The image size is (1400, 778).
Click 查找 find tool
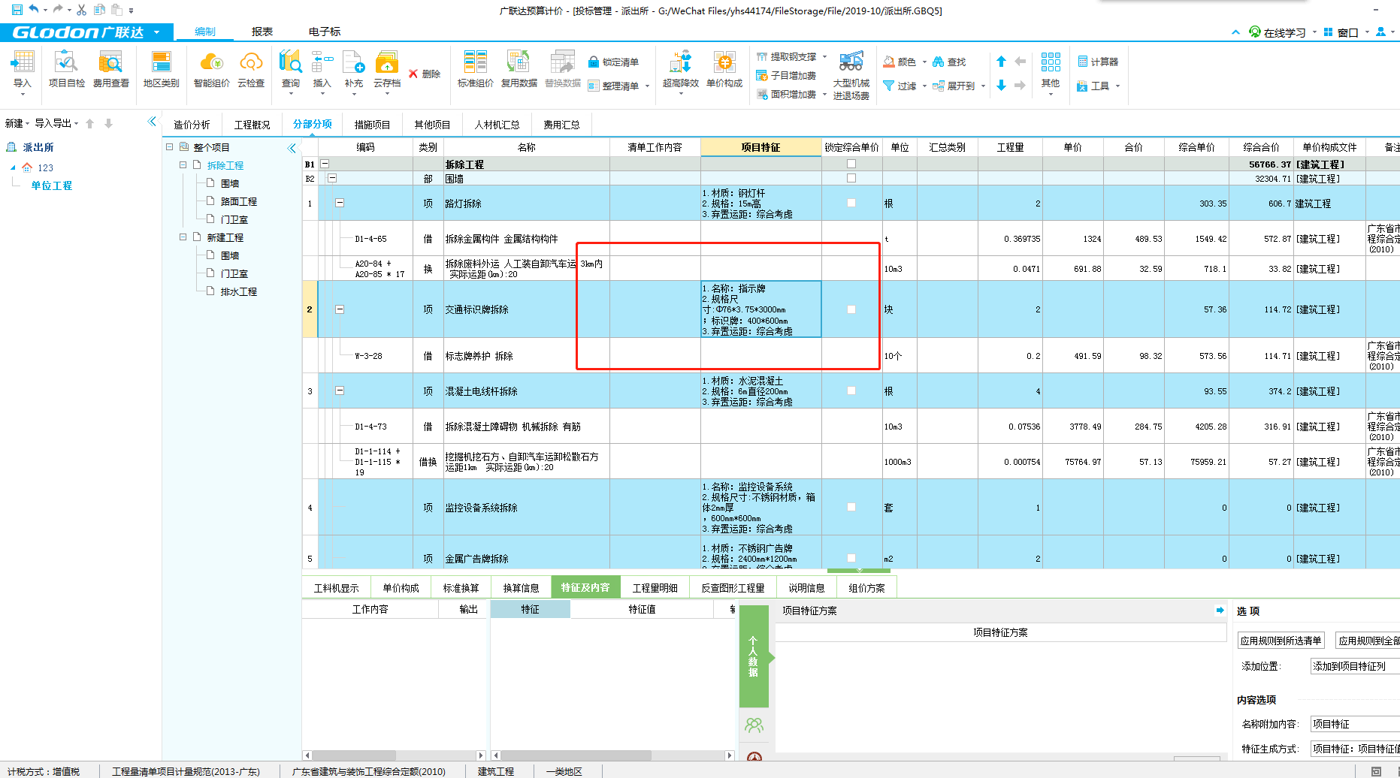[x=949, y=62]
